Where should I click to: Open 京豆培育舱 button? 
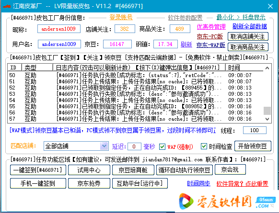(133, 170)
